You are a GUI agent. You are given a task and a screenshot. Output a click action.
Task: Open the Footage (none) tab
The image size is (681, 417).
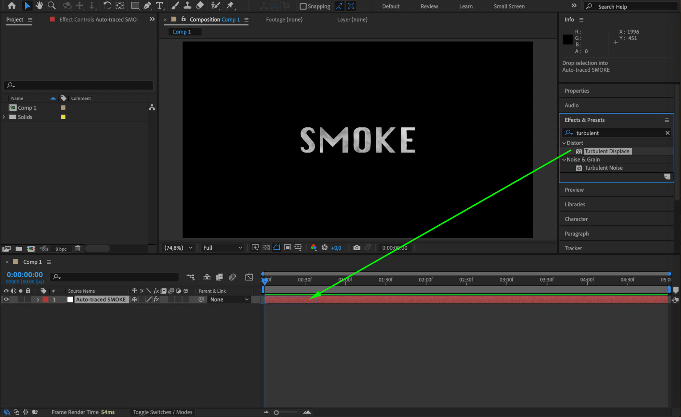(x=284, y=19)
